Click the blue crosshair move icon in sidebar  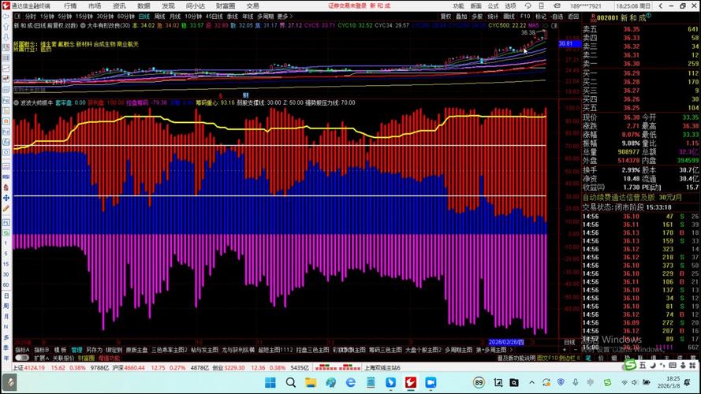coord(6,198)
